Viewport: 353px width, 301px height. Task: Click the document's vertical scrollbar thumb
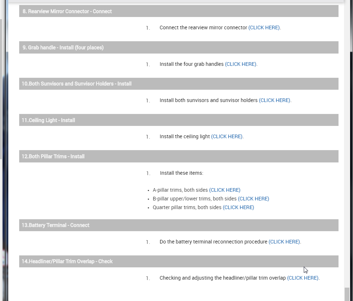point(347,294)
